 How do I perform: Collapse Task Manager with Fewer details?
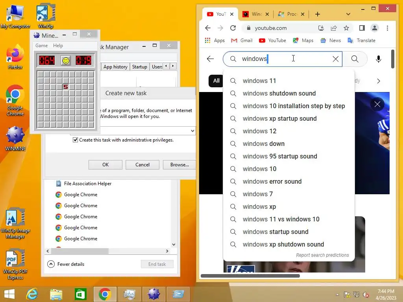click(66, 264)
